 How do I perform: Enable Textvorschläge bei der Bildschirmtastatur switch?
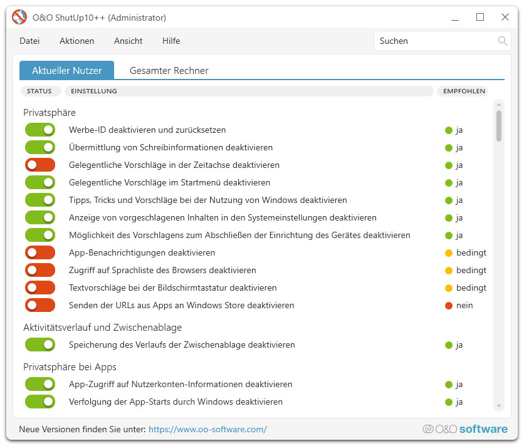coord(40,288)
